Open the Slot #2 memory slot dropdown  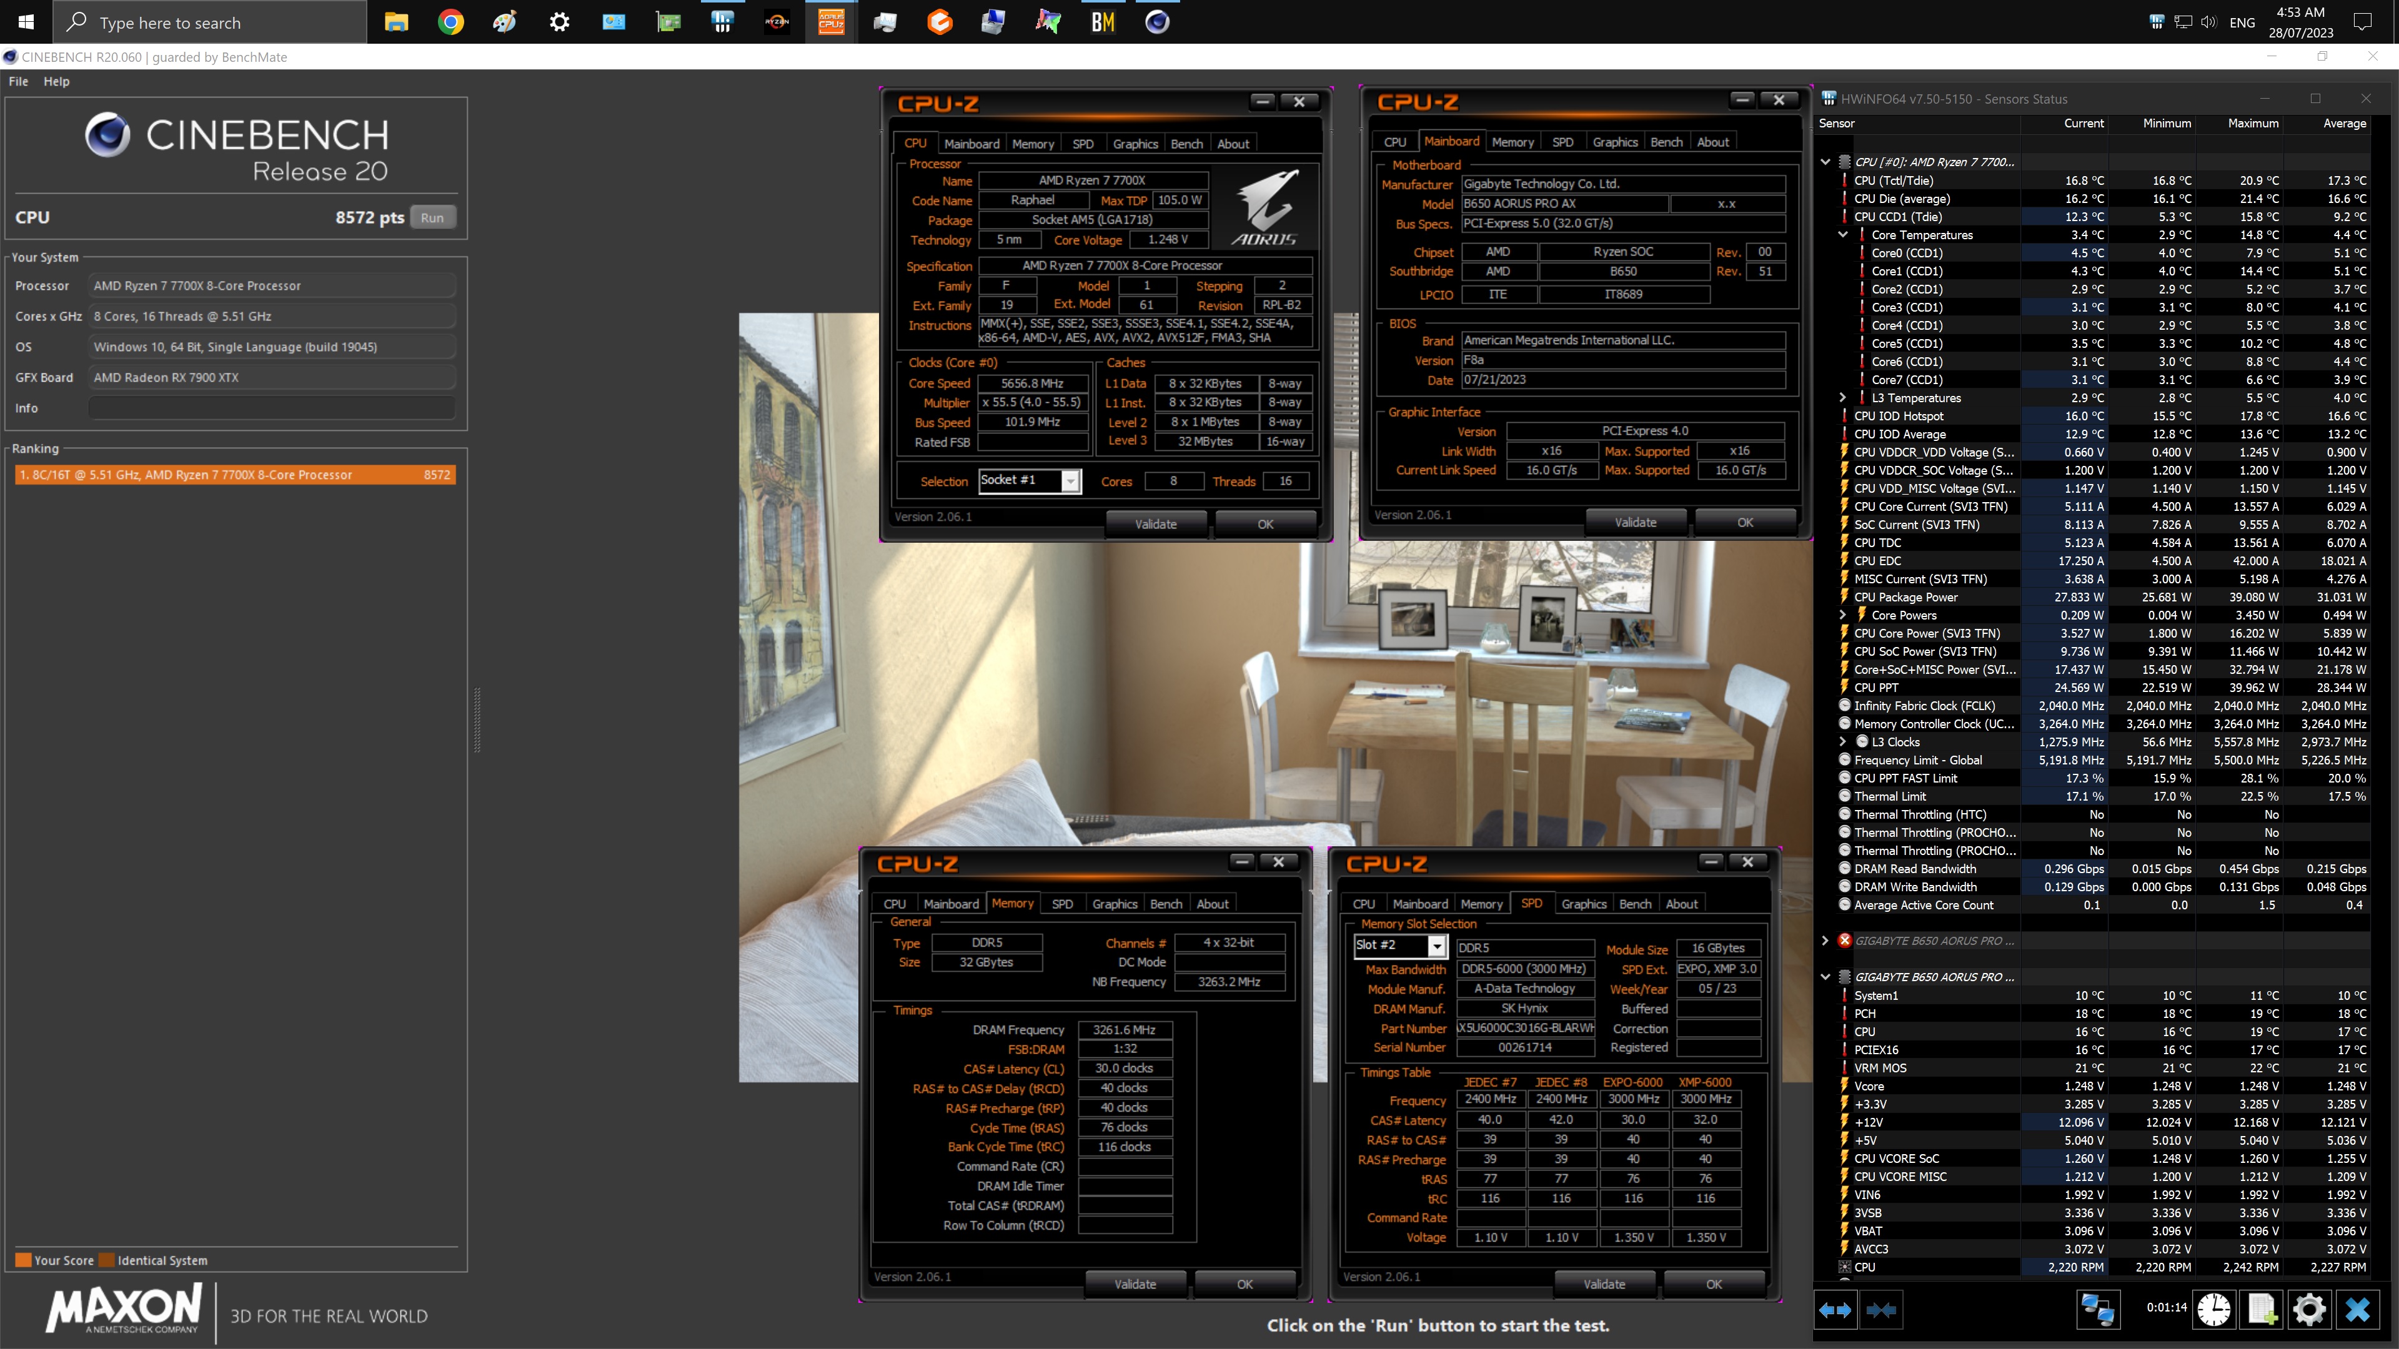(x=1437, y=946)
